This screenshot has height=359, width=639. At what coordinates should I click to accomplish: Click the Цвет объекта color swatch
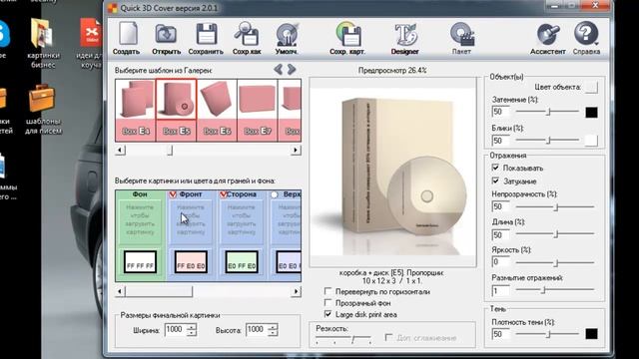(x=591, y=87)
